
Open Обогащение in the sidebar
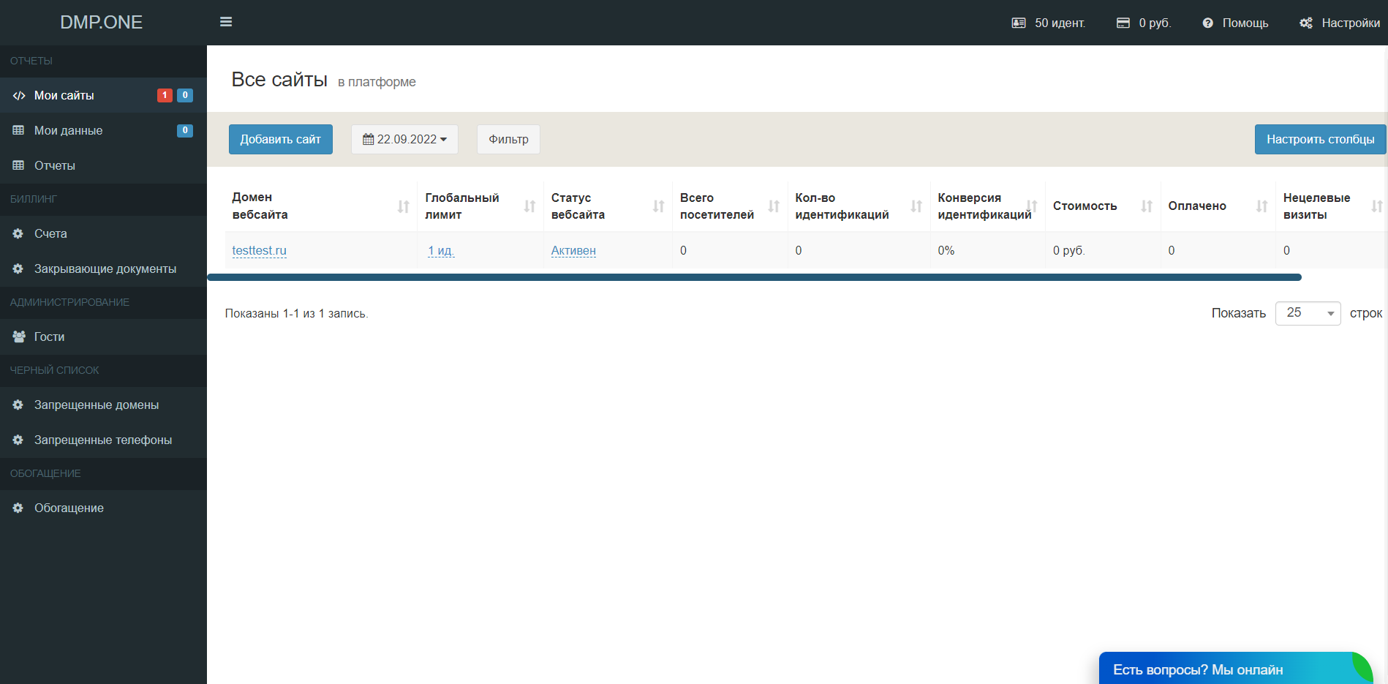(103, 508)
